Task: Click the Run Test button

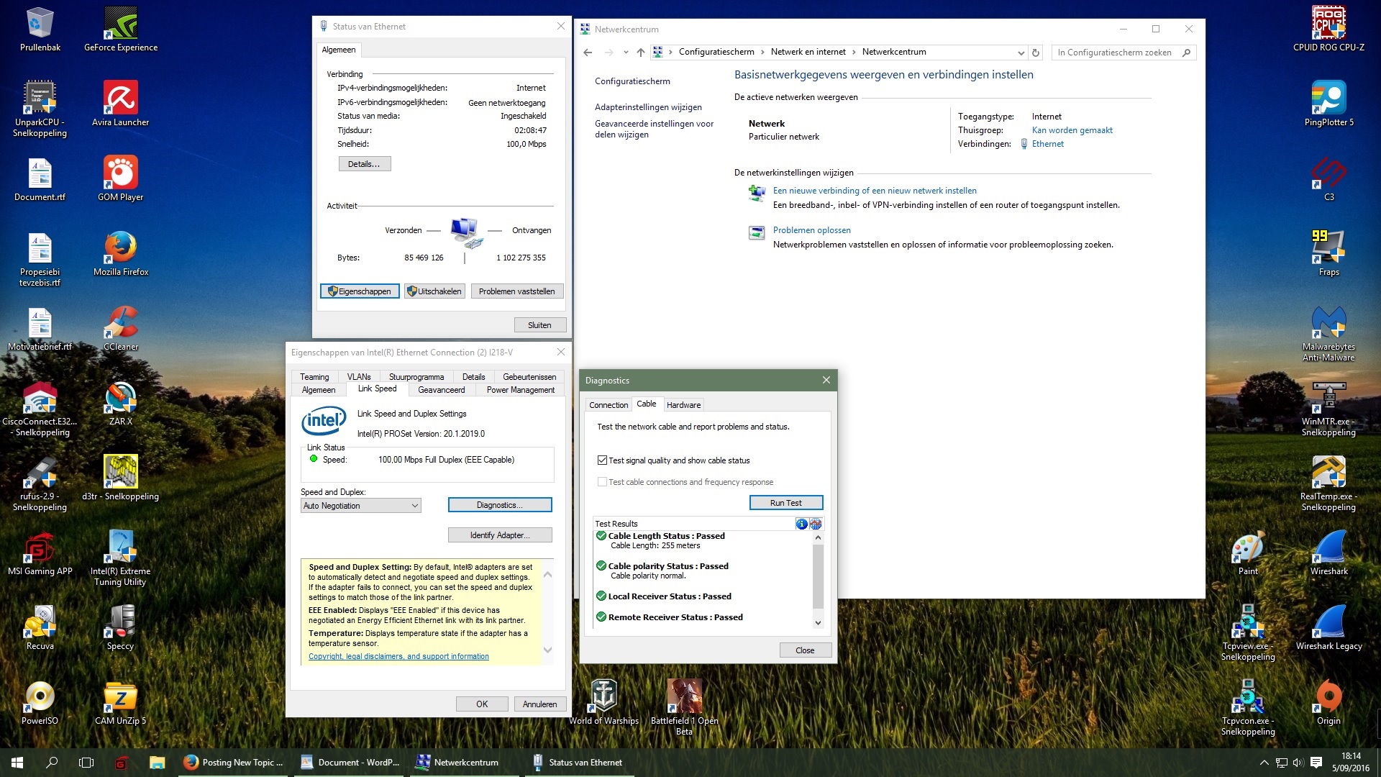Action: tap(785, 503)
